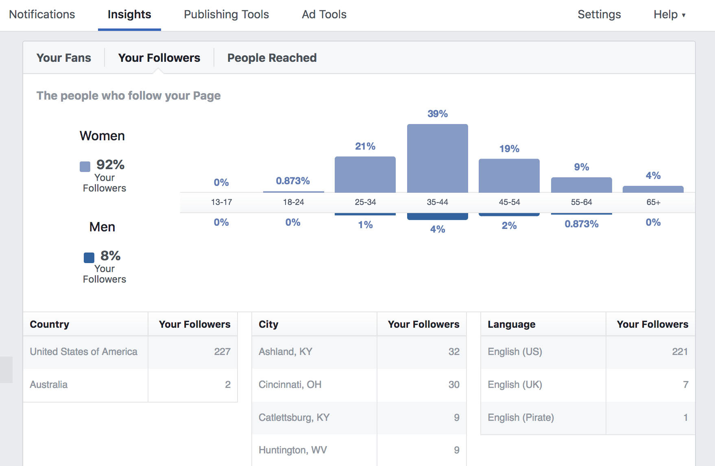Click the Country column header
The height and width of the screenshot is (466, 715).
click(50, 324)
